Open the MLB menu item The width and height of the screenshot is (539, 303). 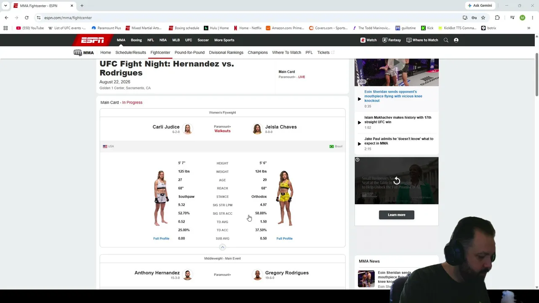tap(176, 40)
